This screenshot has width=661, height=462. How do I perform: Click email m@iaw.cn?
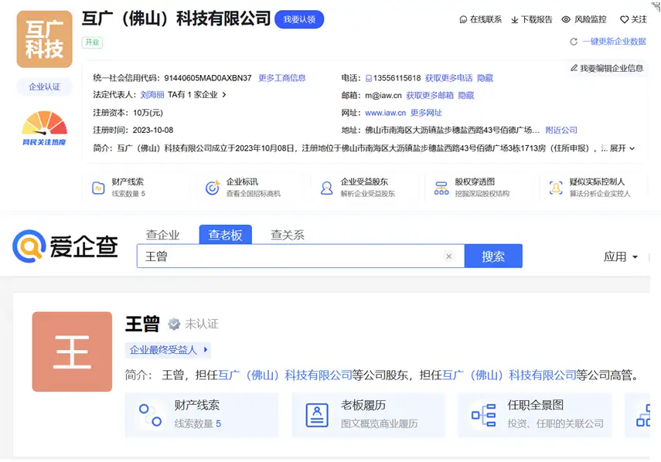pos(383,96)
